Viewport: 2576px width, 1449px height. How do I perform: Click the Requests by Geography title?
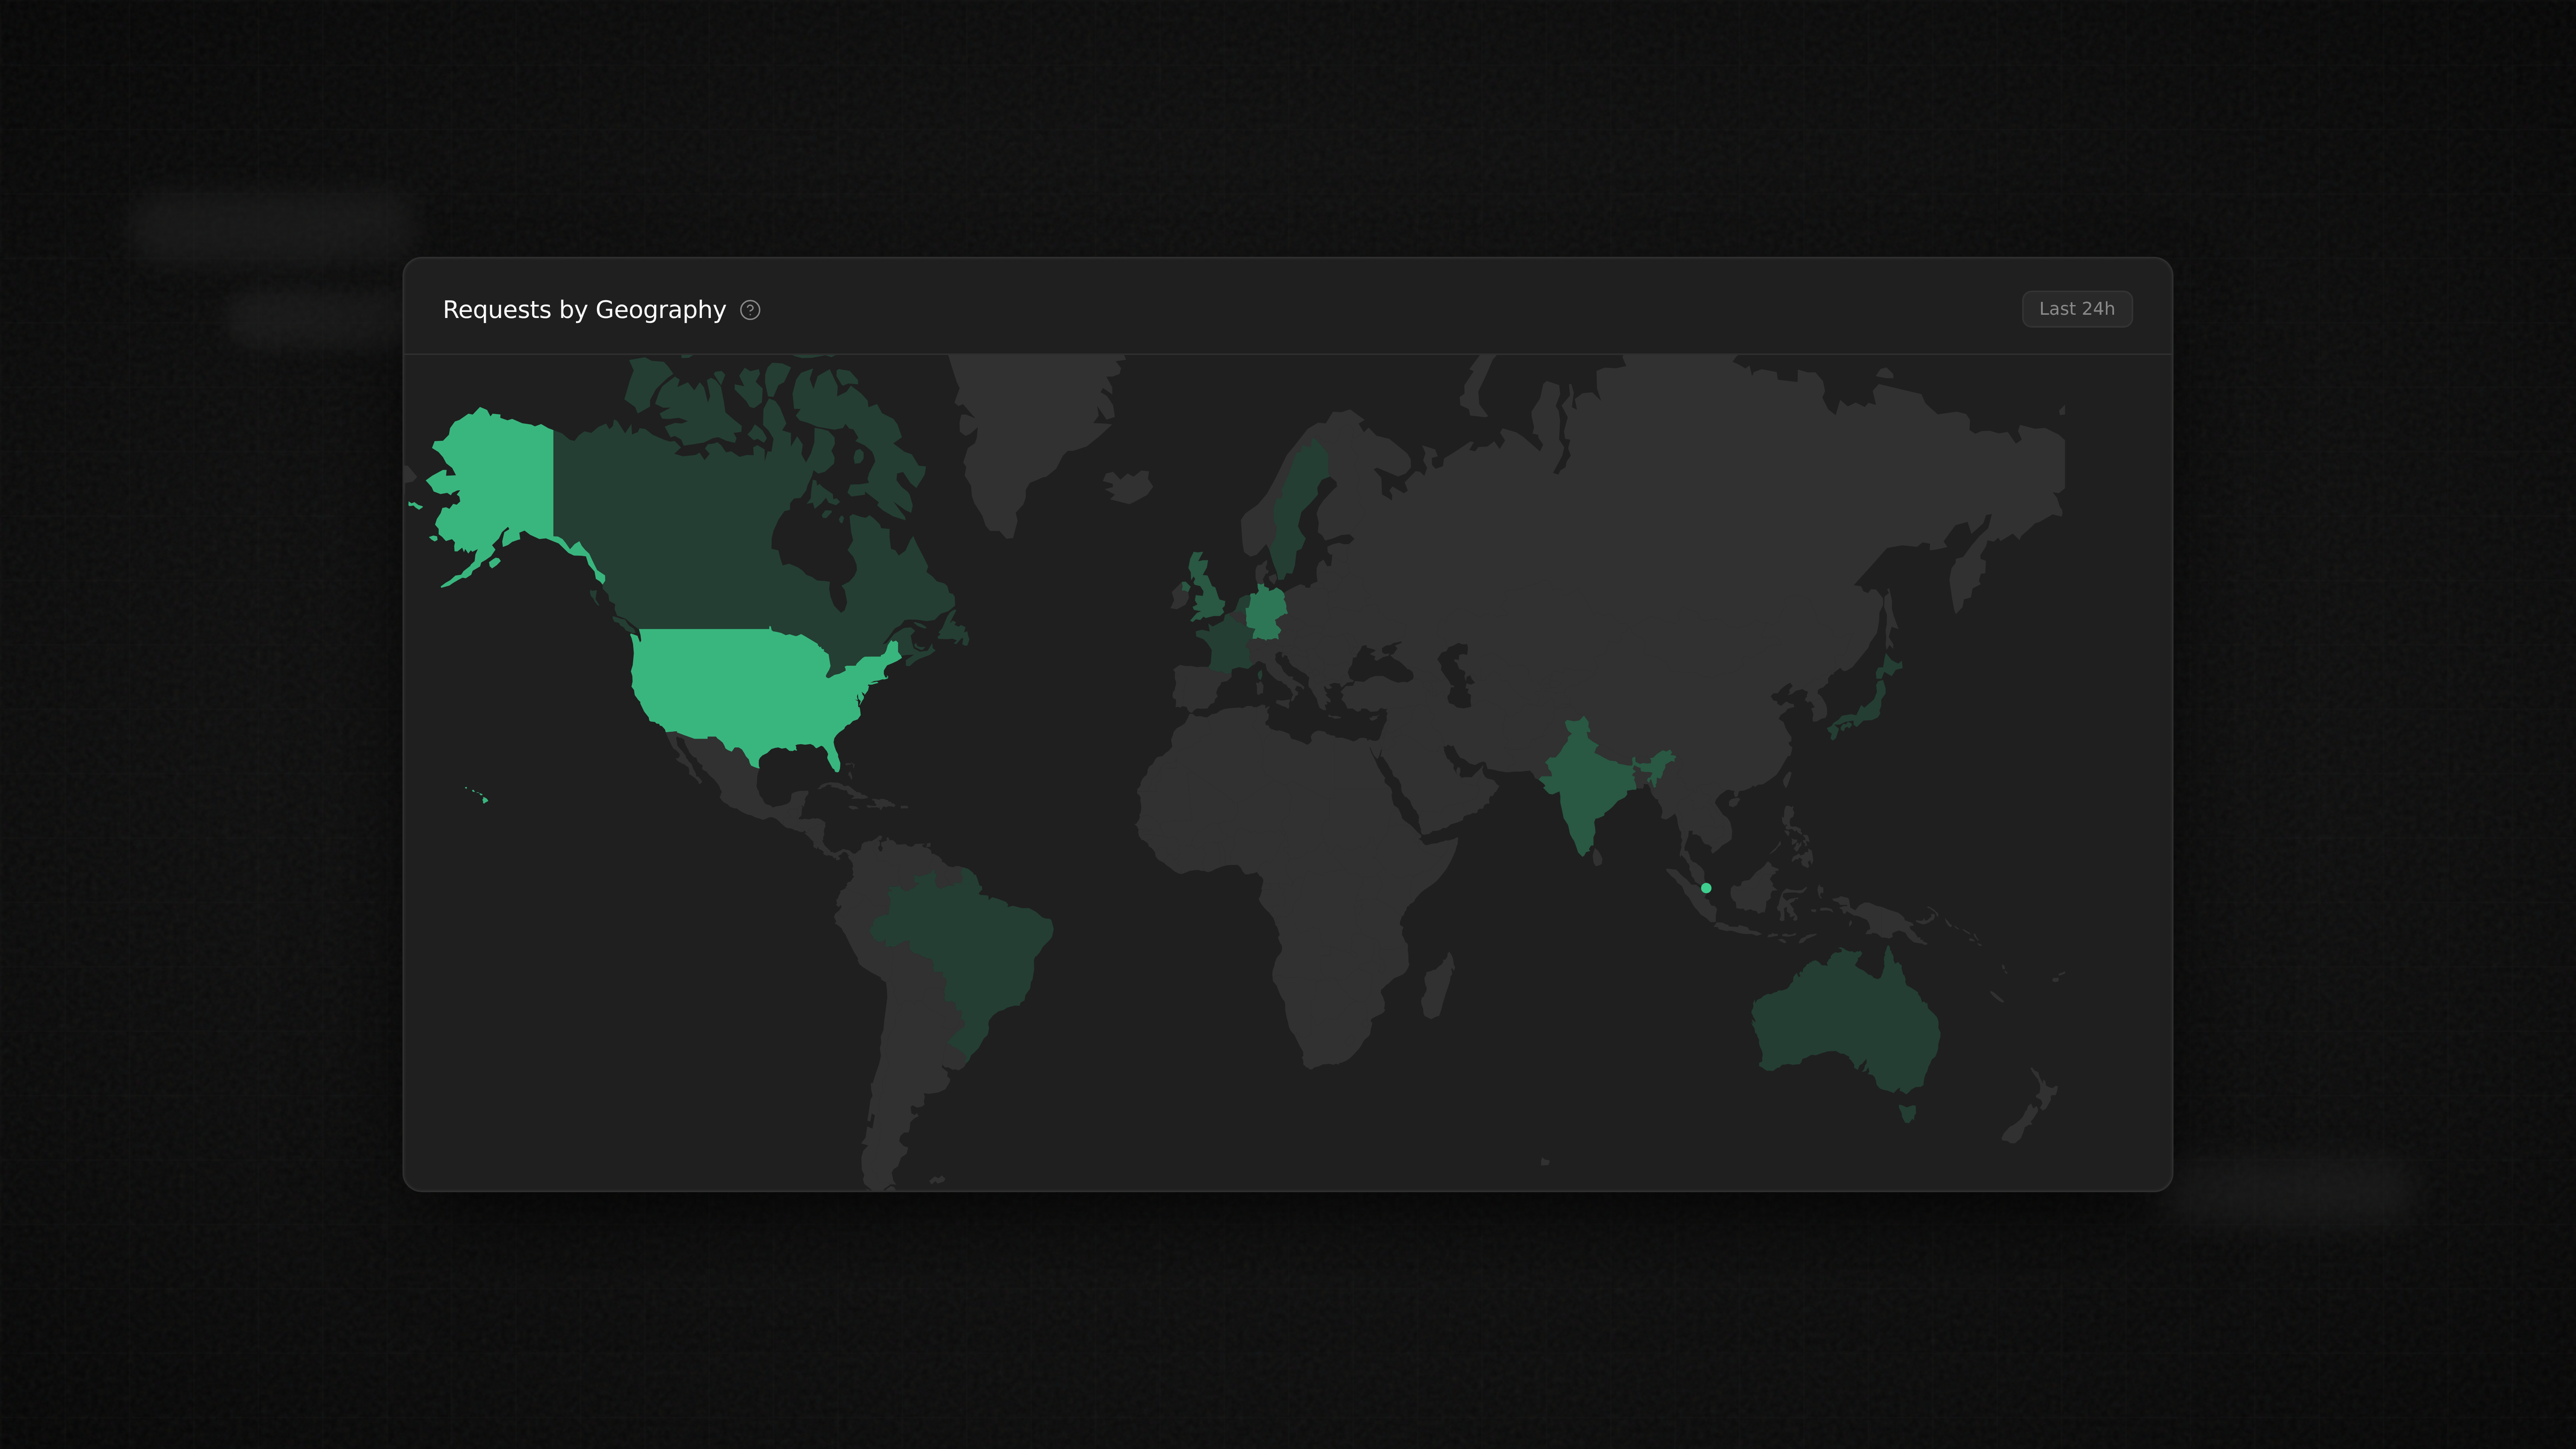click(x=584, y=310)
